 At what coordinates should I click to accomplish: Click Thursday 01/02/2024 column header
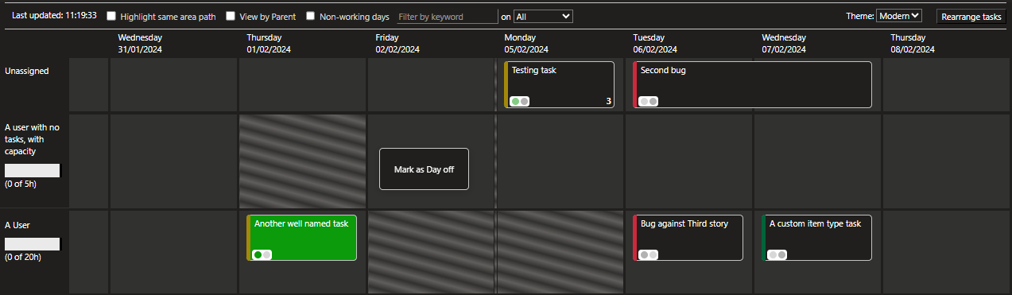269,43
